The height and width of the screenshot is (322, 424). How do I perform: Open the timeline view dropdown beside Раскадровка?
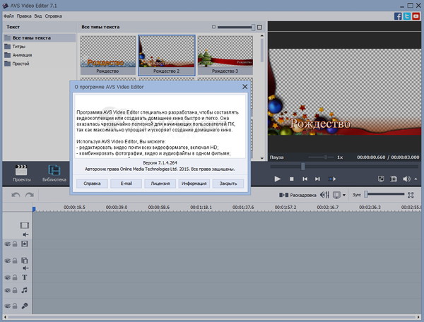pos(346,194)
